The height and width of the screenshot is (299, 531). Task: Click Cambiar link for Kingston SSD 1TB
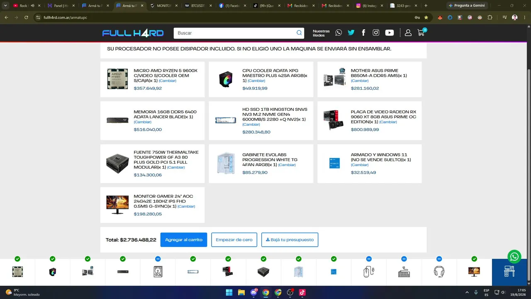251,125
